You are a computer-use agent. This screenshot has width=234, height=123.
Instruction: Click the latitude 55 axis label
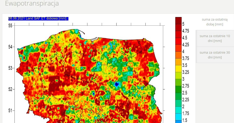click(x=10, y=25)
